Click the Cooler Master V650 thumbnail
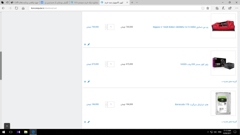Image resolution: width=240 pixels, height=135 pixels. [x=223, y=63]
